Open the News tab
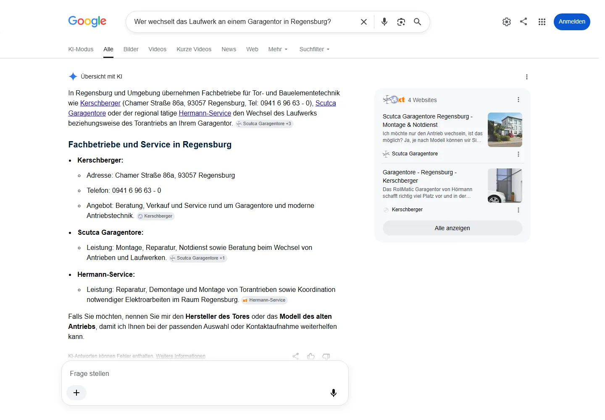Screen dimensions: 605x420 (x=229, y=49)
